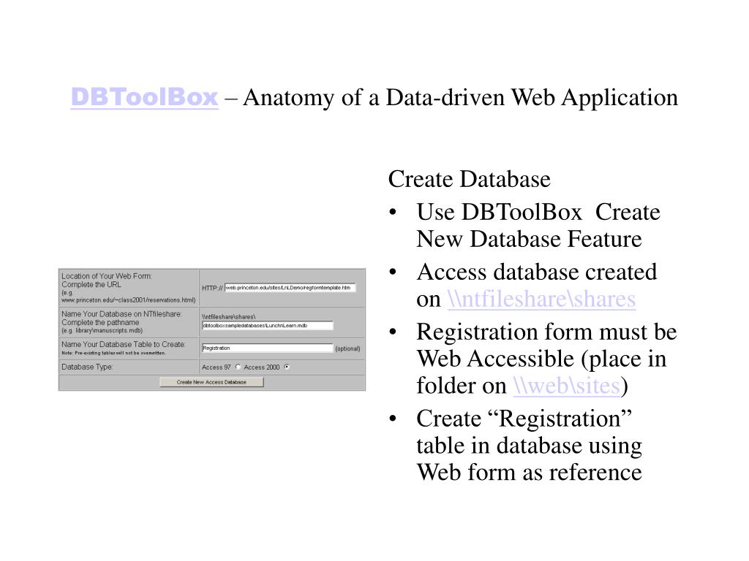
Task: Click the 'Create "Registration" table' bullet
Action: (x=530, y=445)
